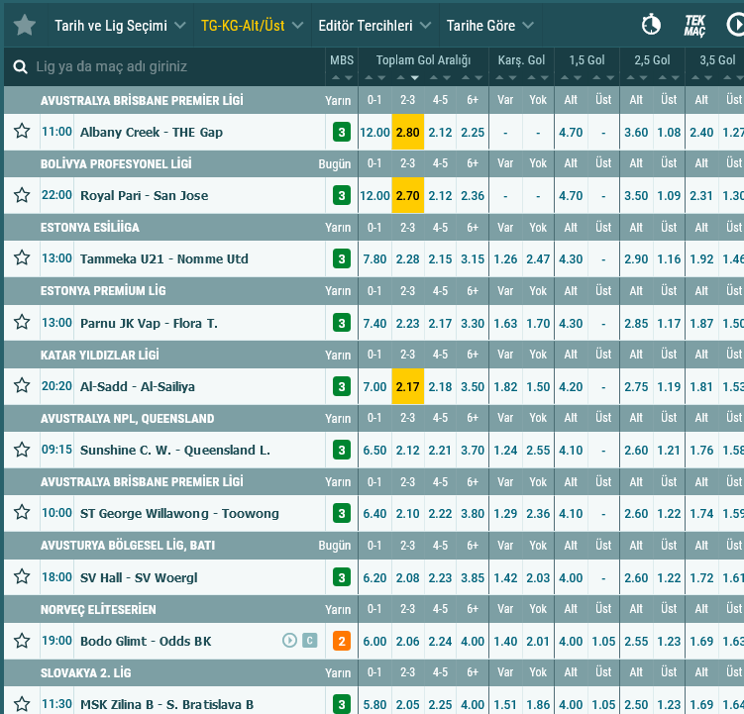Click Slovakya 2. Lig league header
The height and width of the screenshot is (714, 744).
(x=86, y=672)
